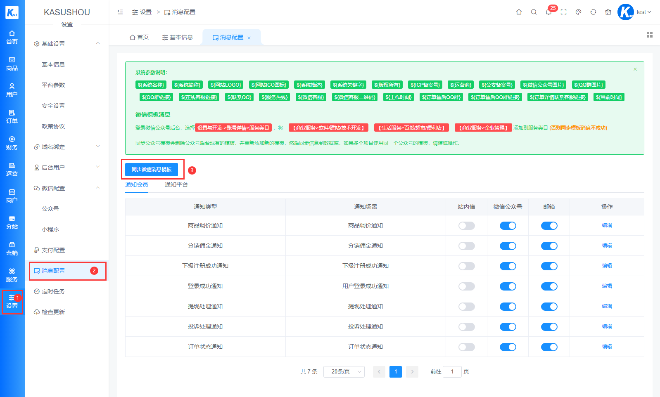
Task: Open the 分站 section in left rail
Action: pos(12,222)
